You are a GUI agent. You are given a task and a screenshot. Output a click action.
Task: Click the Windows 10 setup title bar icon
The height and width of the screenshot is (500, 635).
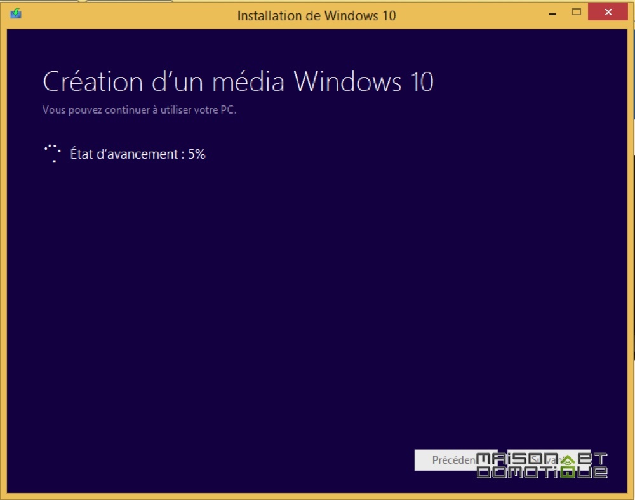click(16, 13)
